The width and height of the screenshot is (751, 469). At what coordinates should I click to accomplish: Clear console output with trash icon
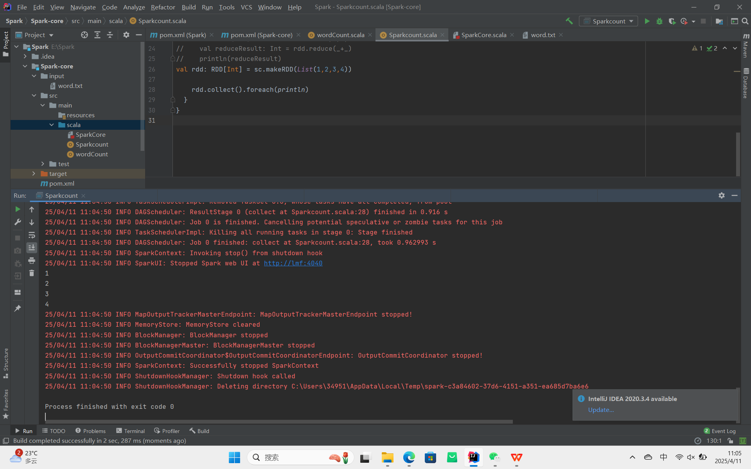pyautogui.click(x=32, y=273)
